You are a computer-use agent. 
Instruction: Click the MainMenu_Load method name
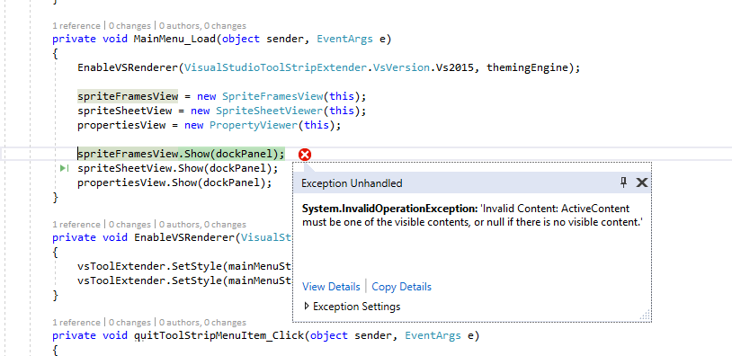pos(174,40)
